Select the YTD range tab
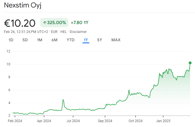195x127 pixels. (x=71, y=40)
